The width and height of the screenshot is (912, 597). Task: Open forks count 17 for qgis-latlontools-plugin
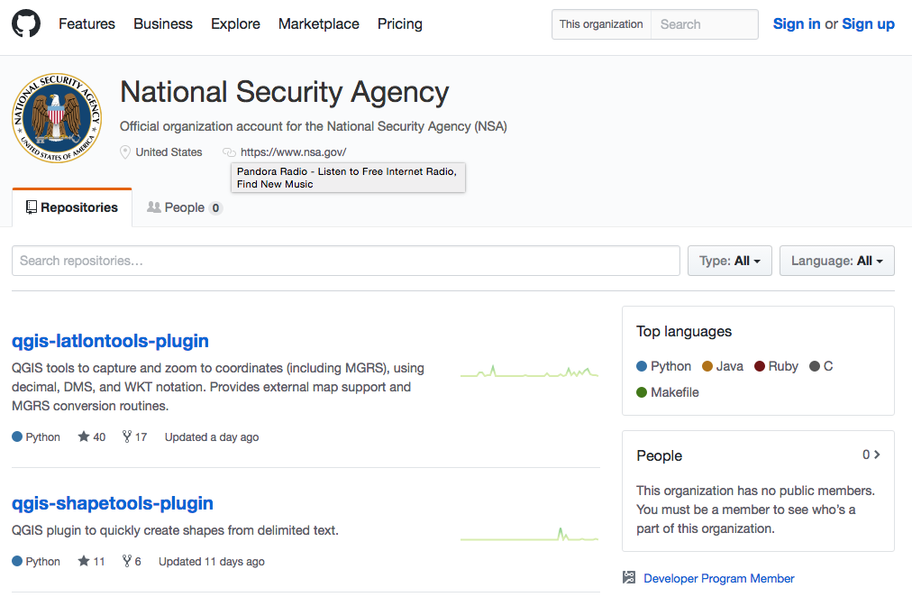coord(134,437)
